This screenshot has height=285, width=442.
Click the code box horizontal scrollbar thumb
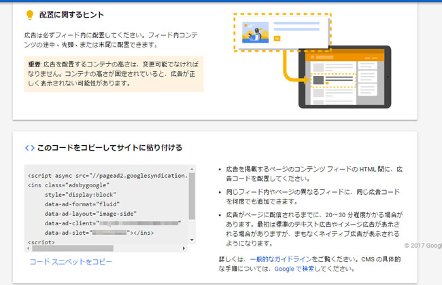(73, 248)
